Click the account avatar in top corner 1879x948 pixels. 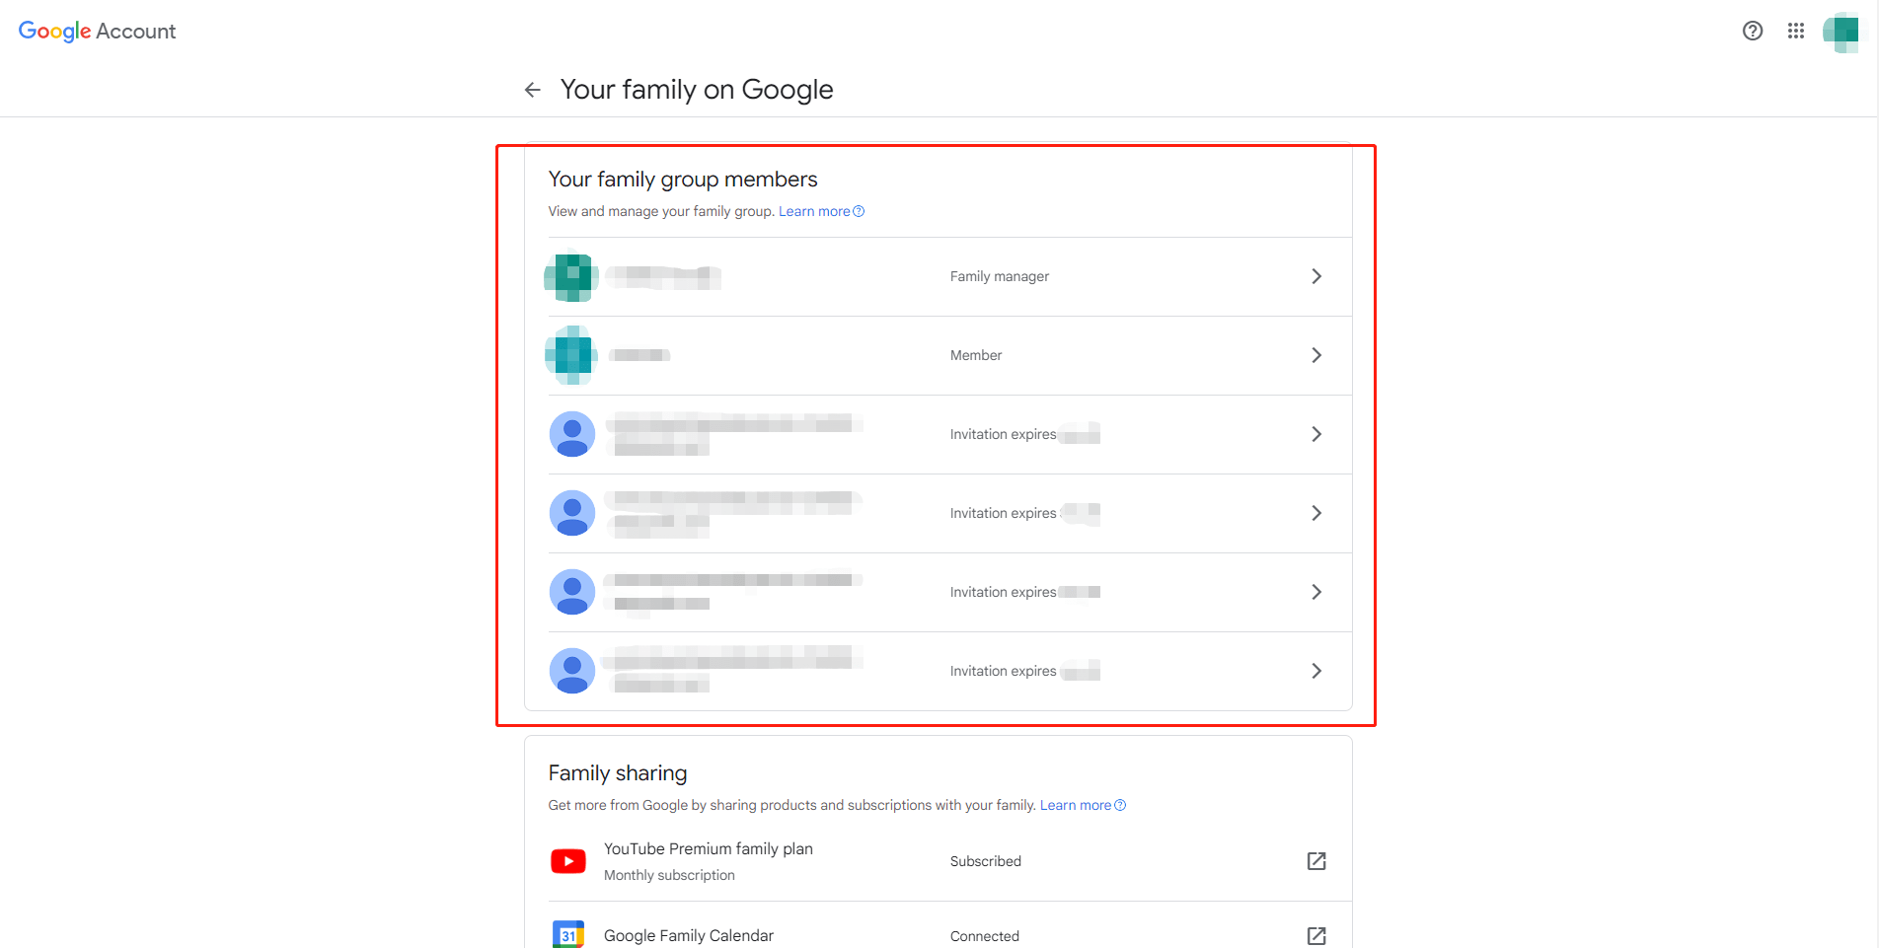(1841, 32)
